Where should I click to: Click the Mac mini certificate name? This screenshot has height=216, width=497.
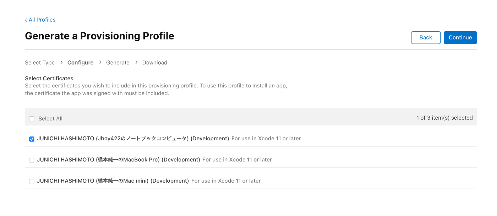113,181
